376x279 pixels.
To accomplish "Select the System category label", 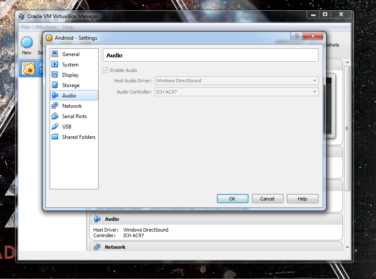I will coord(70,65).
